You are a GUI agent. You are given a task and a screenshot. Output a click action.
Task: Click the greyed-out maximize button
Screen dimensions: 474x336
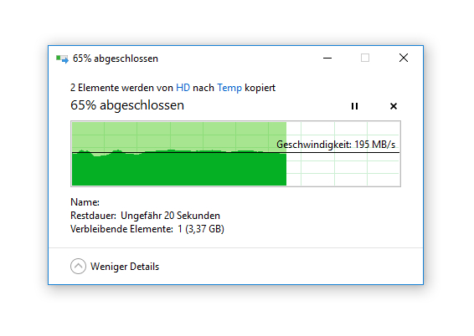click(x=365, y=58)
